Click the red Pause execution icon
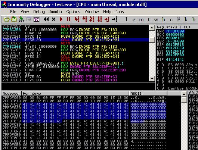 coord(69,19)
